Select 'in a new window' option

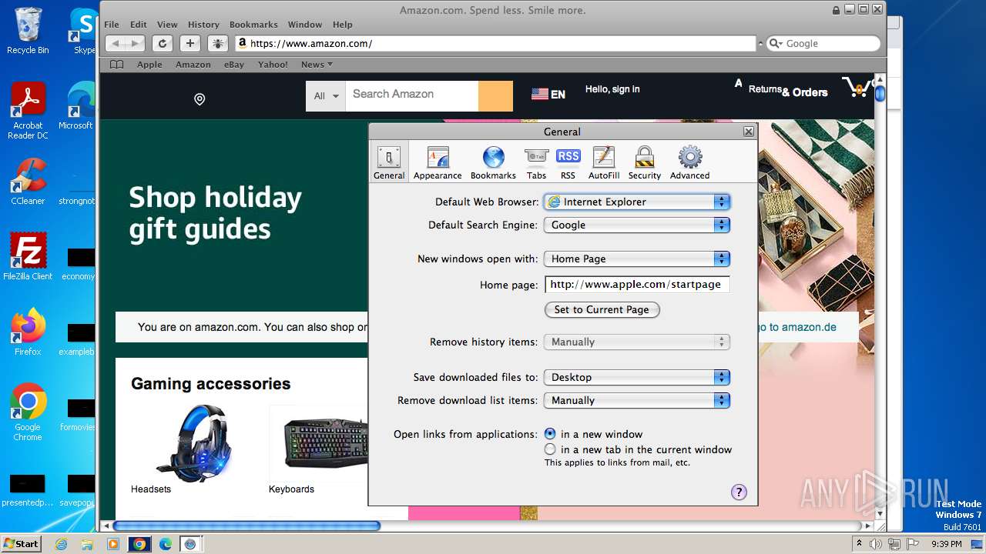point(550,434)
